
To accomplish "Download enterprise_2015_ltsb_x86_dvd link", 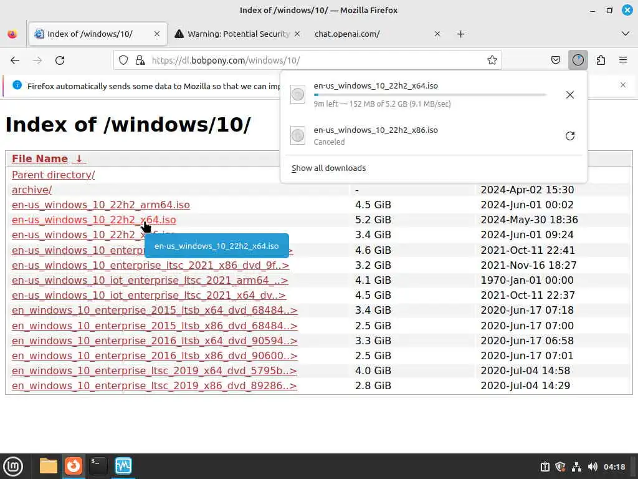I will (x=155, y=326).
